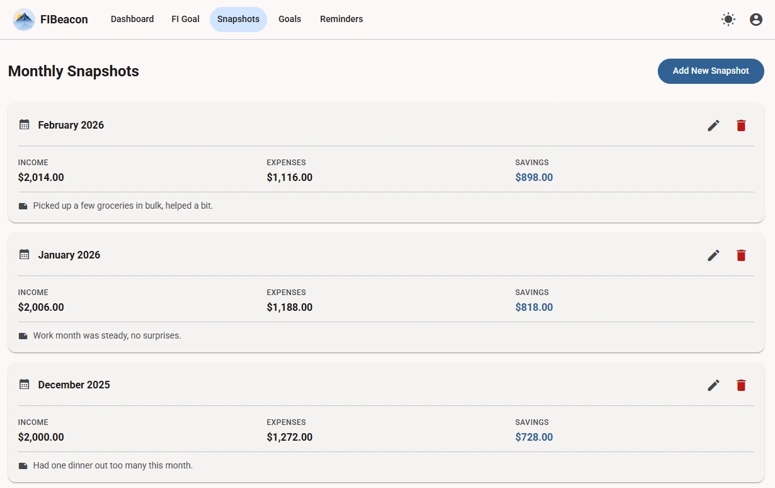Click the FIBeacon brand name
This screenshot has width=775, height=488.
pos(64,20)
